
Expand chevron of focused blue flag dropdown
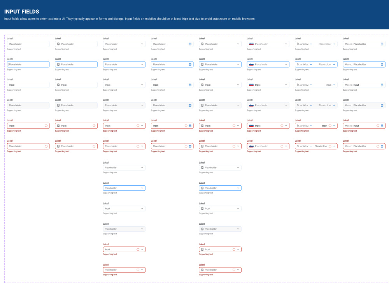coord(286,65)
